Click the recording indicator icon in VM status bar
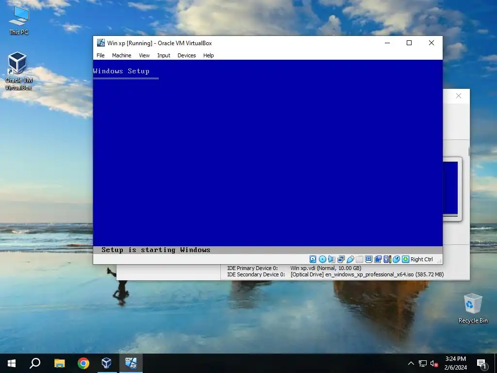This screenshot has height=373, width=497. tap(378, 259)
